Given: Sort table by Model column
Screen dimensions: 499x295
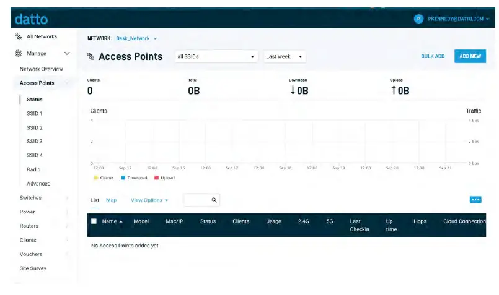Looking at the screenshot, I should pos(141,221).
